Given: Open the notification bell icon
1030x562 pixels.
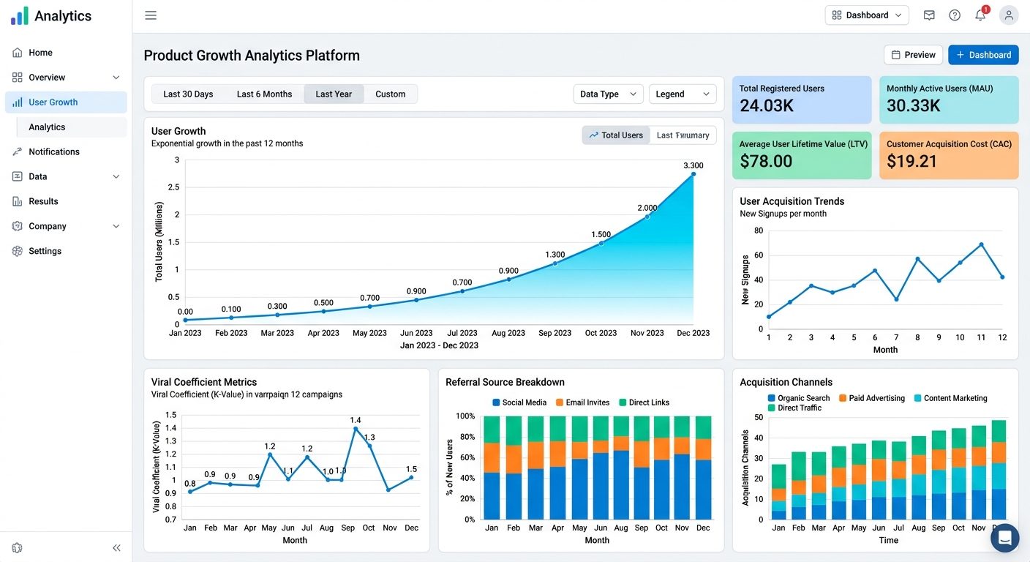Looking at the screenshot, I should coord(981,14).
